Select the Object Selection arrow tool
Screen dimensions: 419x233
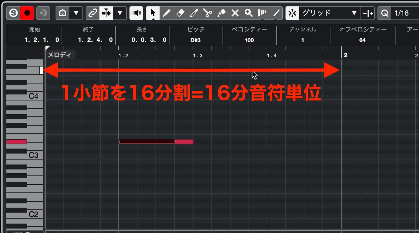(153, 13)
